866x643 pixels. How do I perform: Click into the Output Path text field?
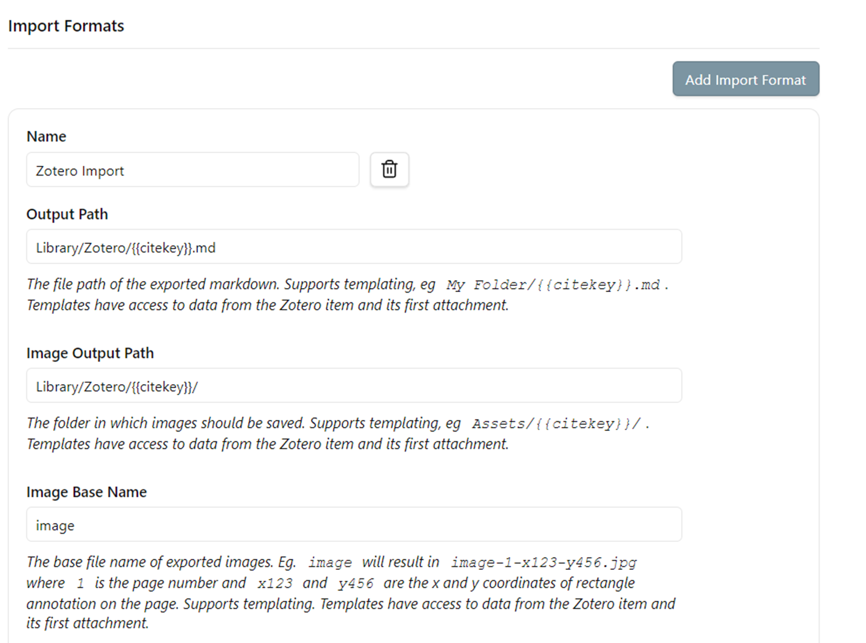pyautogui.click(x=353, y=247)
